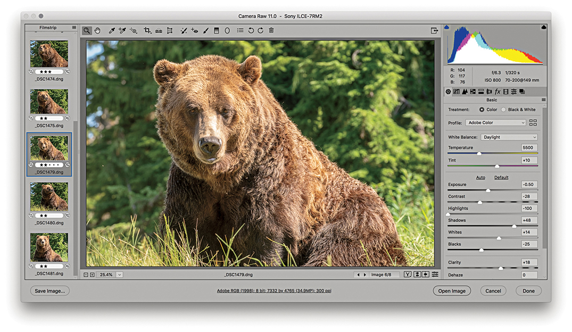The image size is (572, 332).
Task: Open the profile browser grid icon
Action: [x=533, y=123]
